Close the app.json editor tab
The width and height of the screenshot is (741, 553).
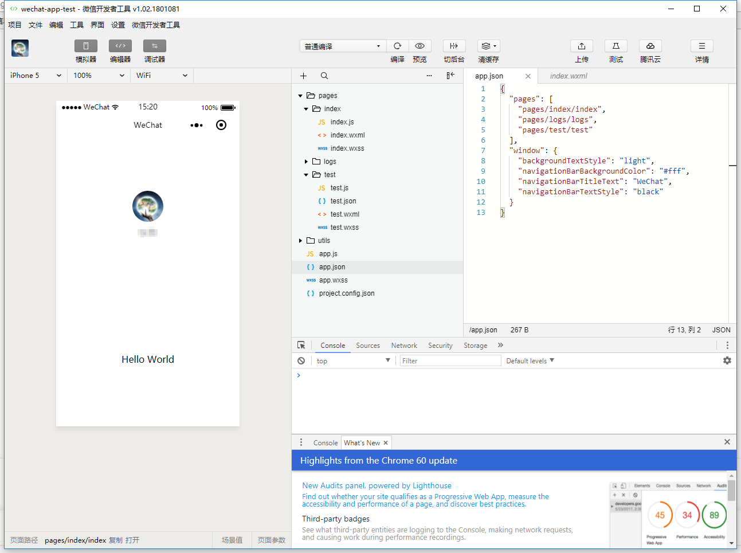tap(528, 76)
